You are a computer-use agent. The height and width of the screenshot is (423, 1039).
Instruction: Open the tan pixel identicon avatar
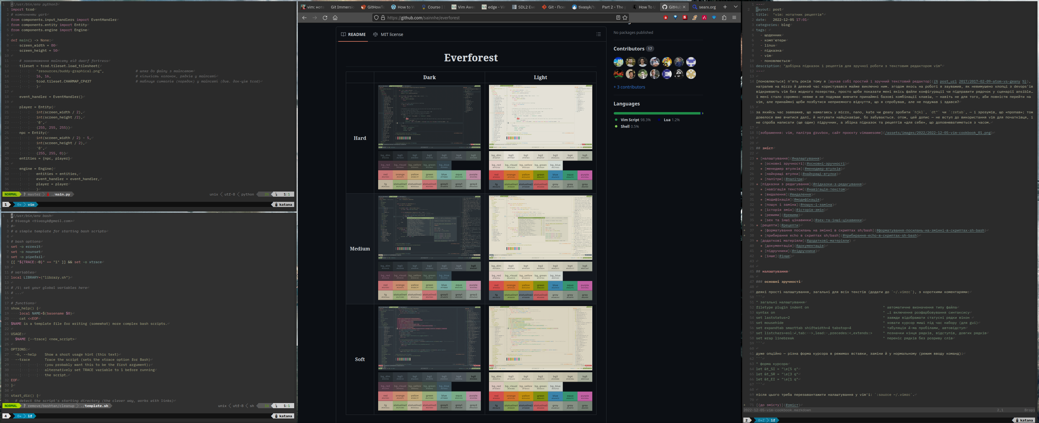click(691, 74)
